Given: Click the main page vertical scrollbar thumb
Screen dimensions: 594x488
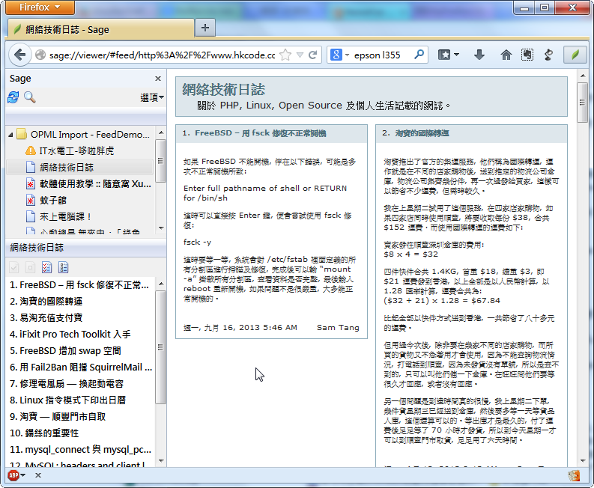Looking at the screenshot, I should (x=582, y=103).
